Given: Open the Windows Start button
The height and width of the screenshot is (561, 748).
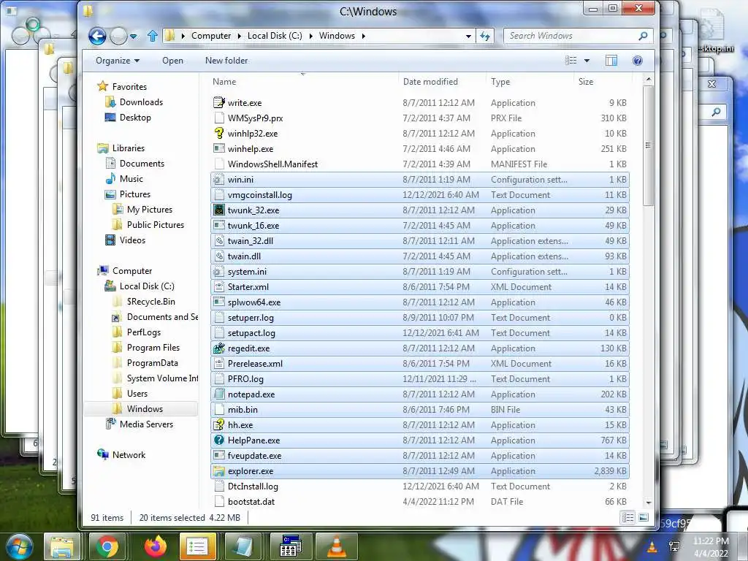Looking at the screenshot, I should click(x=20, y=546).
